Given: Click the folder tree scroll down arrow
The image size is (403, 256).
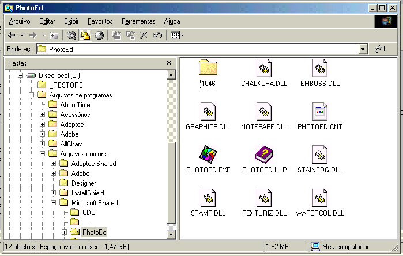Looking at the screenshot, I should (171, 235).
